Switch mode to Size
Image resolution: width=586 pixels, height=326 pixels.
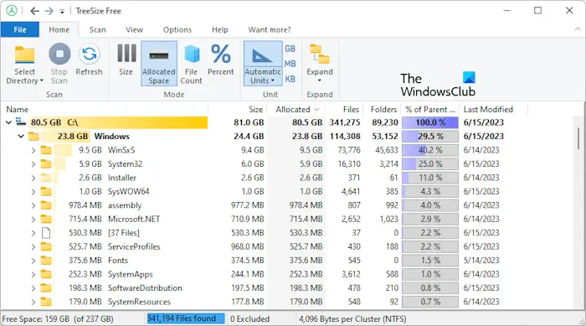[126, 60]
